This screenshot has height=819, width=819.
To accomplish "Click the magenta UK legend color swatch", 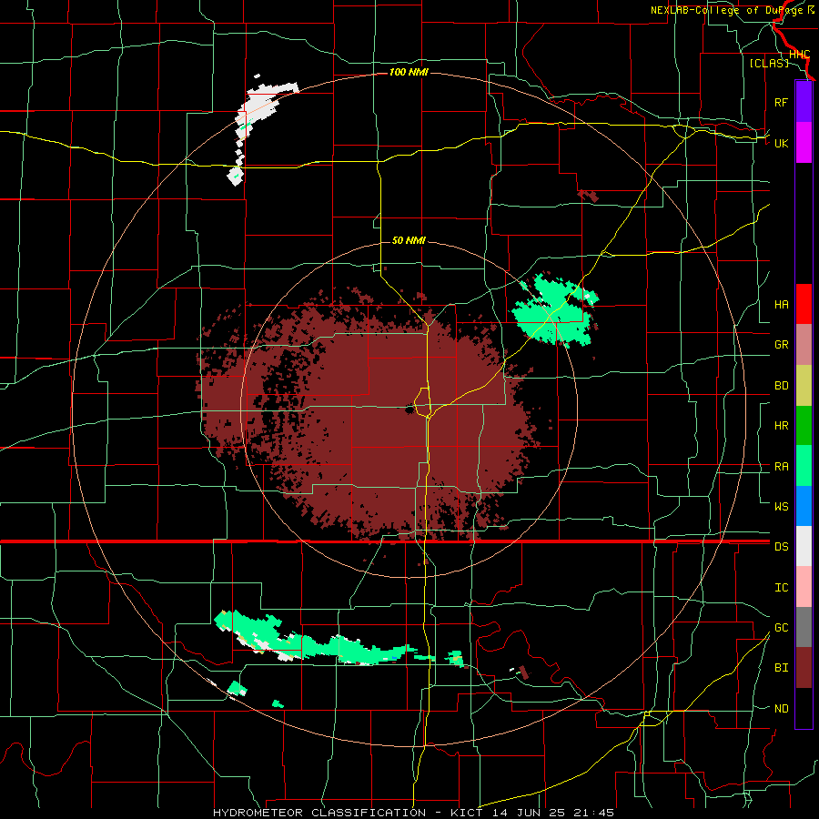I will coord(804,143).
